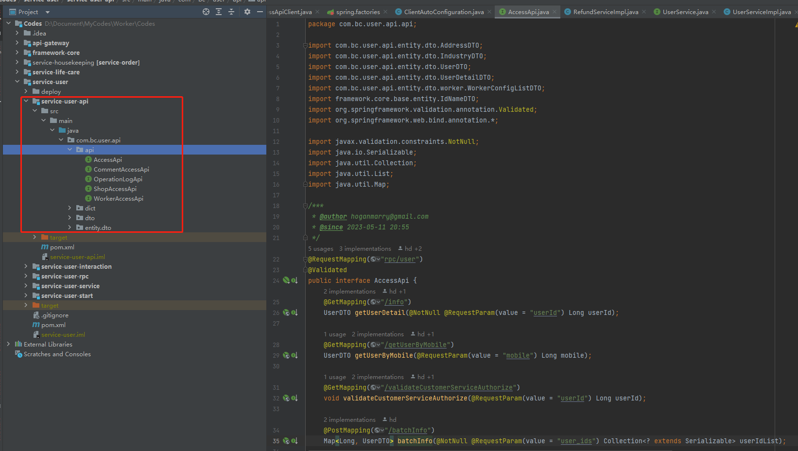Viewport: 798px width, 451px height.
Task: Switch to ClientAutoConfiguration.java tab
Action: [444, 12]
